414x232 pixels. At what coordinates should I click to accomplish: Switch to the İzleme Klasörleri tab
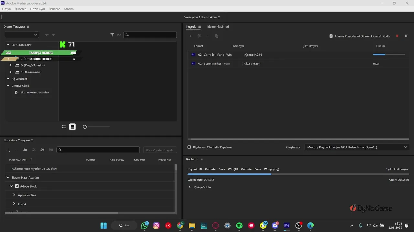[218, 27]
